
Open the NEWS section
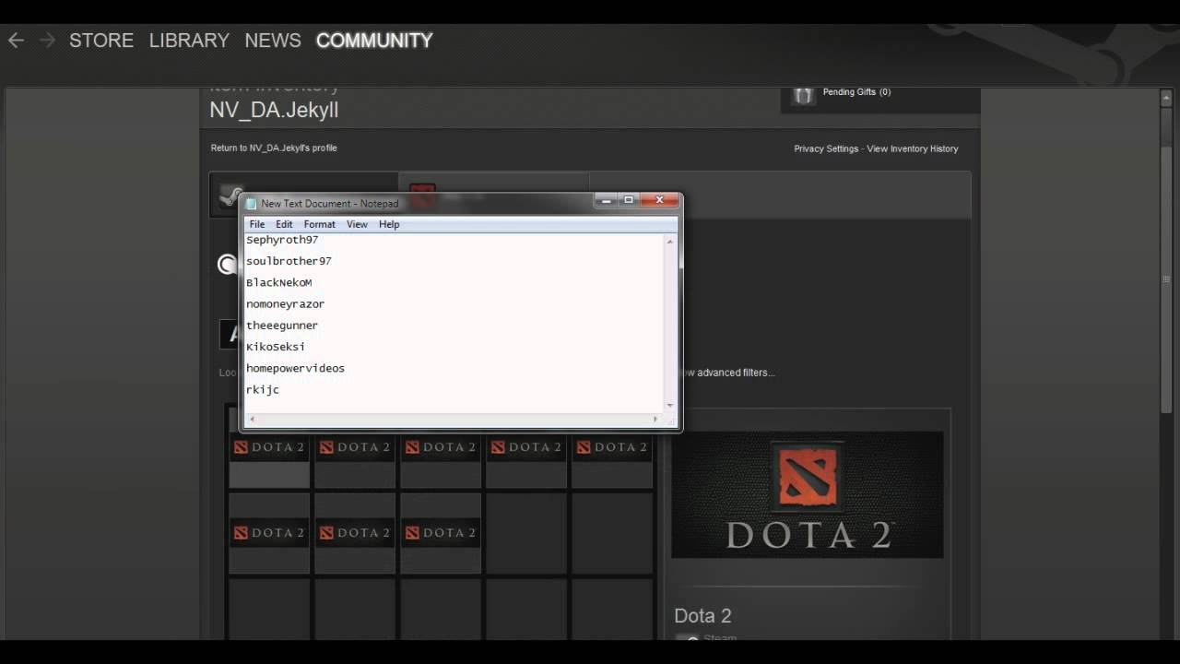(273, 41)
